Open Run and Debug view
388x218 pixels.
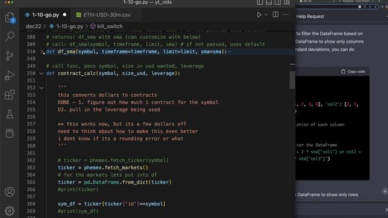(x=10, y=75)
